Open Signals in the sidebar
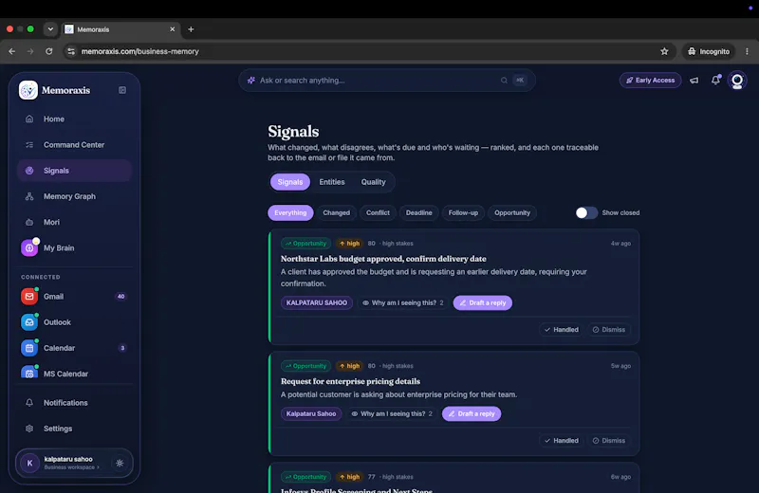The width and height of the screenshot is (759, 493). coord(74,171)
